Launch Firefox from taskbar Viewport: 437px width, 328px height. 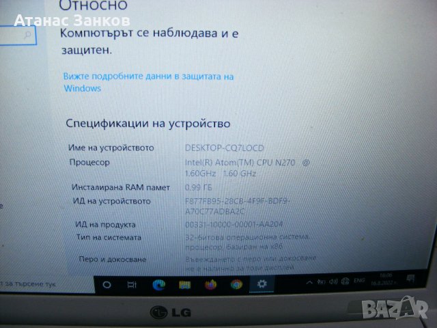point(211,285)
